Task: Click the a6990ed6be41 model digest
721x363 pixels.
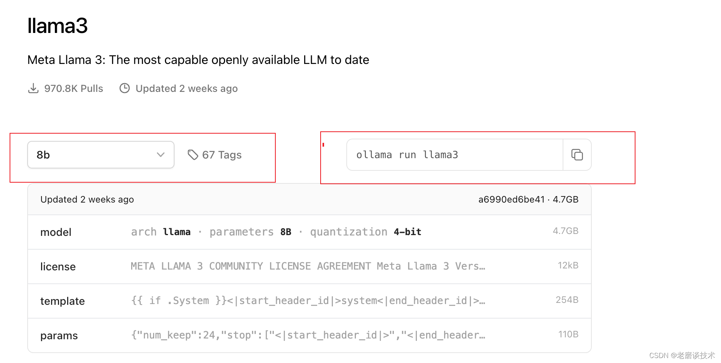Action: (511, 199)
